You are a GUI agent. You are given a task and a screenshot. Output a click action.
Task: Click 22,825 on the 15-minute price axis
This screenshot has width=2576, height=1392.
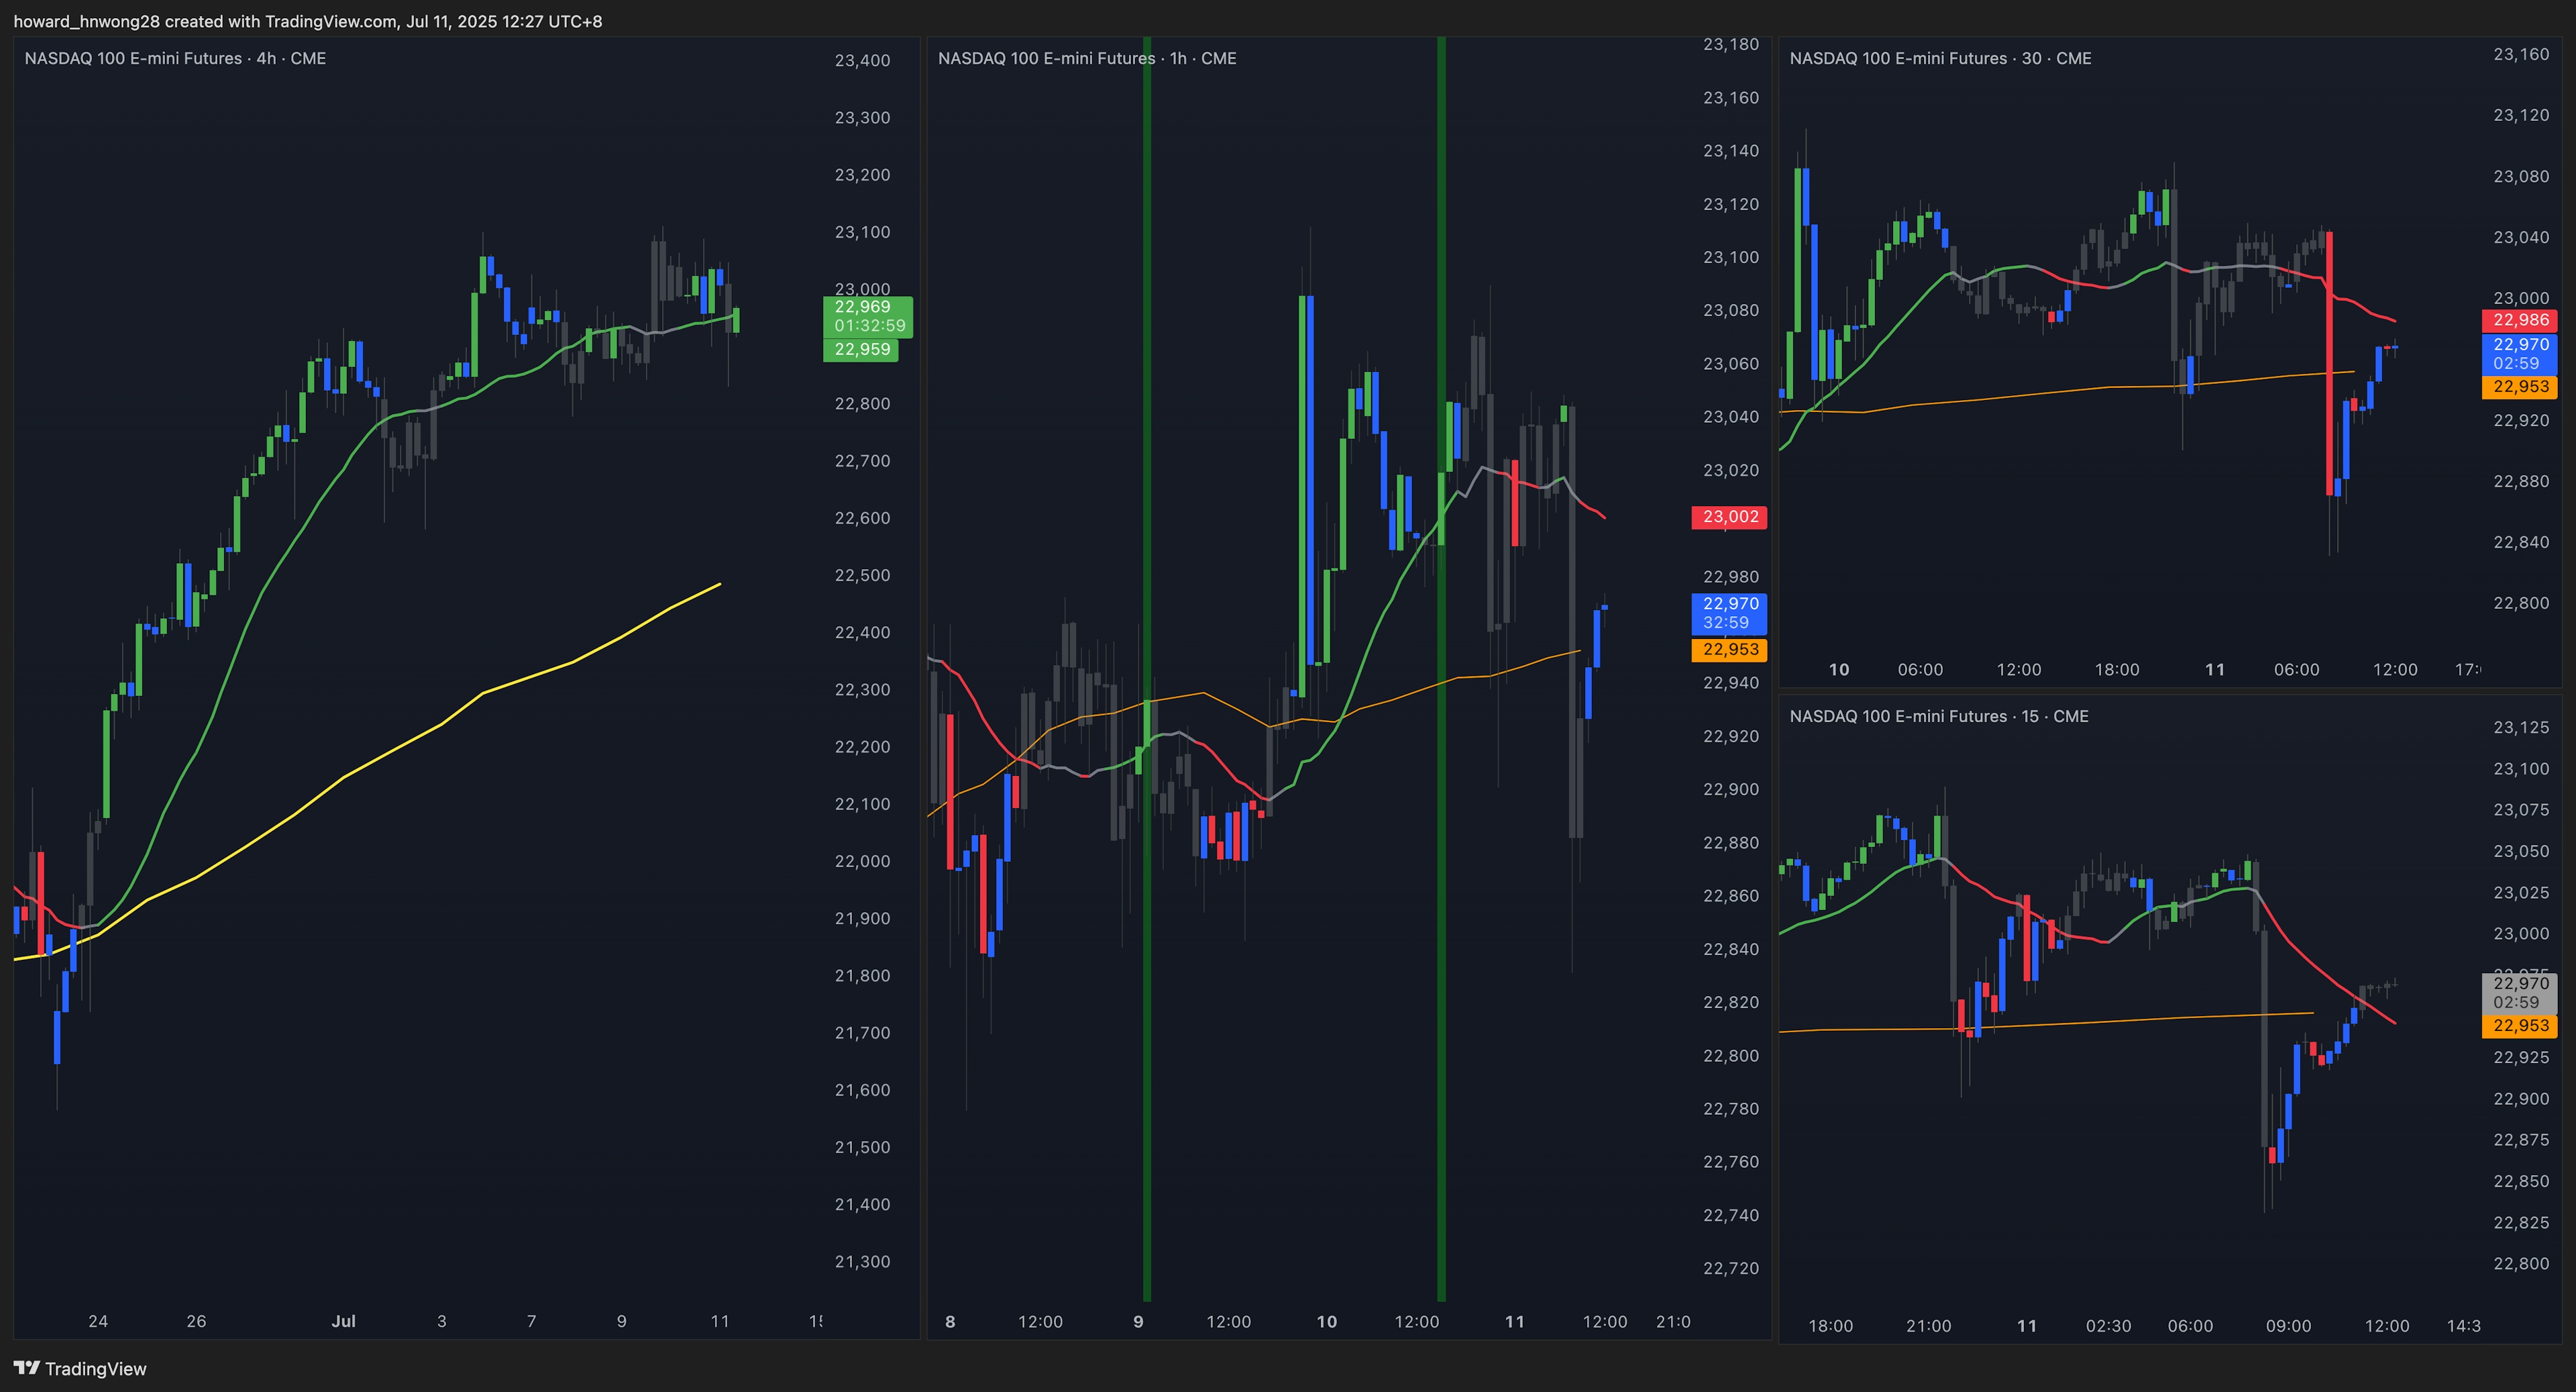(x=2521, y=1223)
